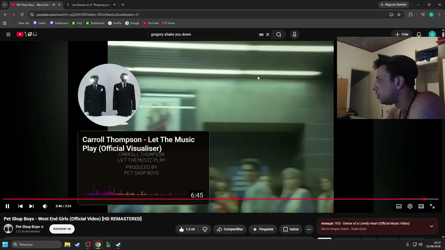
Task: Click Peça ao Gemini button
Action: [393, 5]
